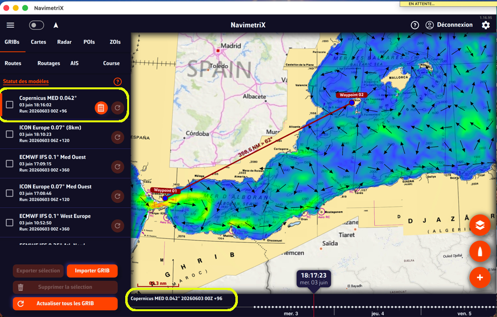Open Copernicus MED clipboard details icon
Screen dimensions: 497x317
101,108
